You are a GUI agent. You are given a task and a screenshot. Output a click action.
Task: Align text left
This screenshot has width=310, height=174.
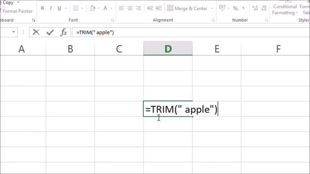[122, 8]
